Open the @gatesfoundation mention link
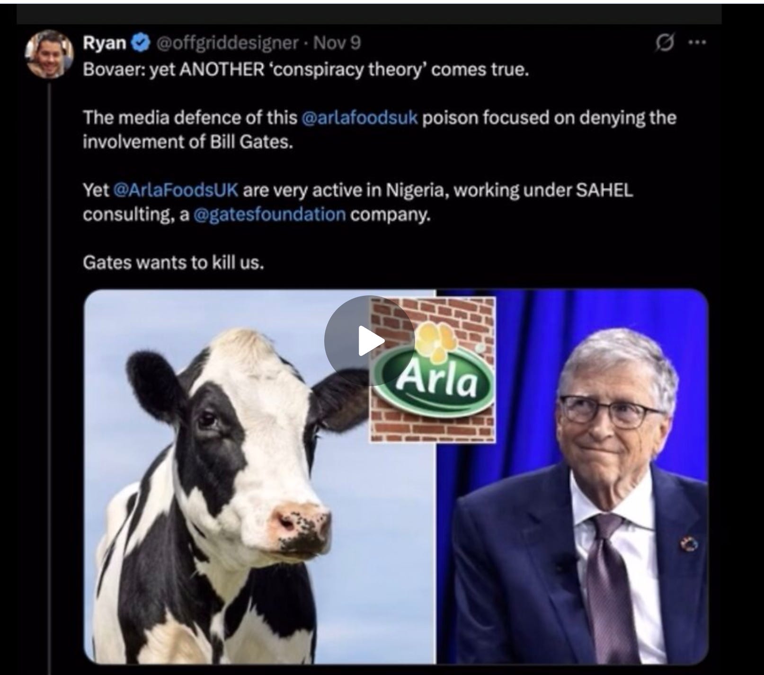 (269, 214)
